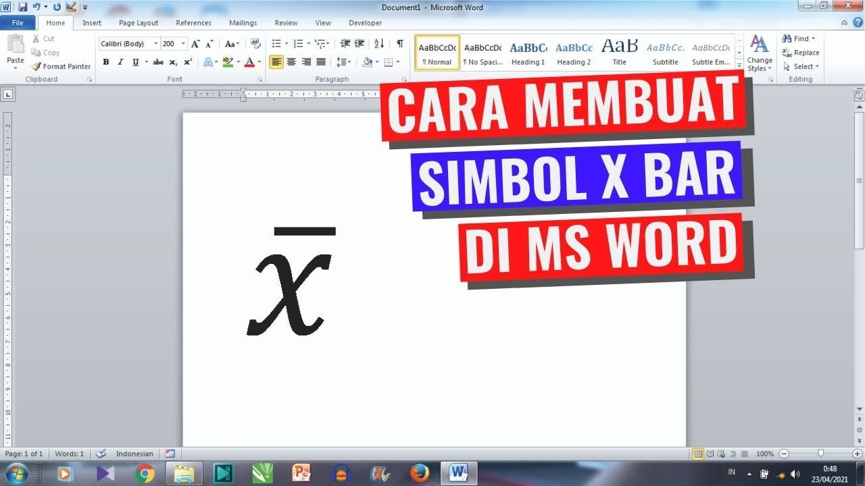Click the Undo icon in quick access toolbar
Image resolution: width=865 pixels, height=486 pixels.
(38, 7)
